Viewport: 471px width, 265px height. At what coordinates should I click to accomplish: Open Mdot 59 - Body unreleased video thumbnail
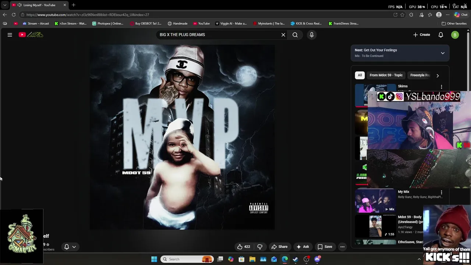click(x=375, y=226)
